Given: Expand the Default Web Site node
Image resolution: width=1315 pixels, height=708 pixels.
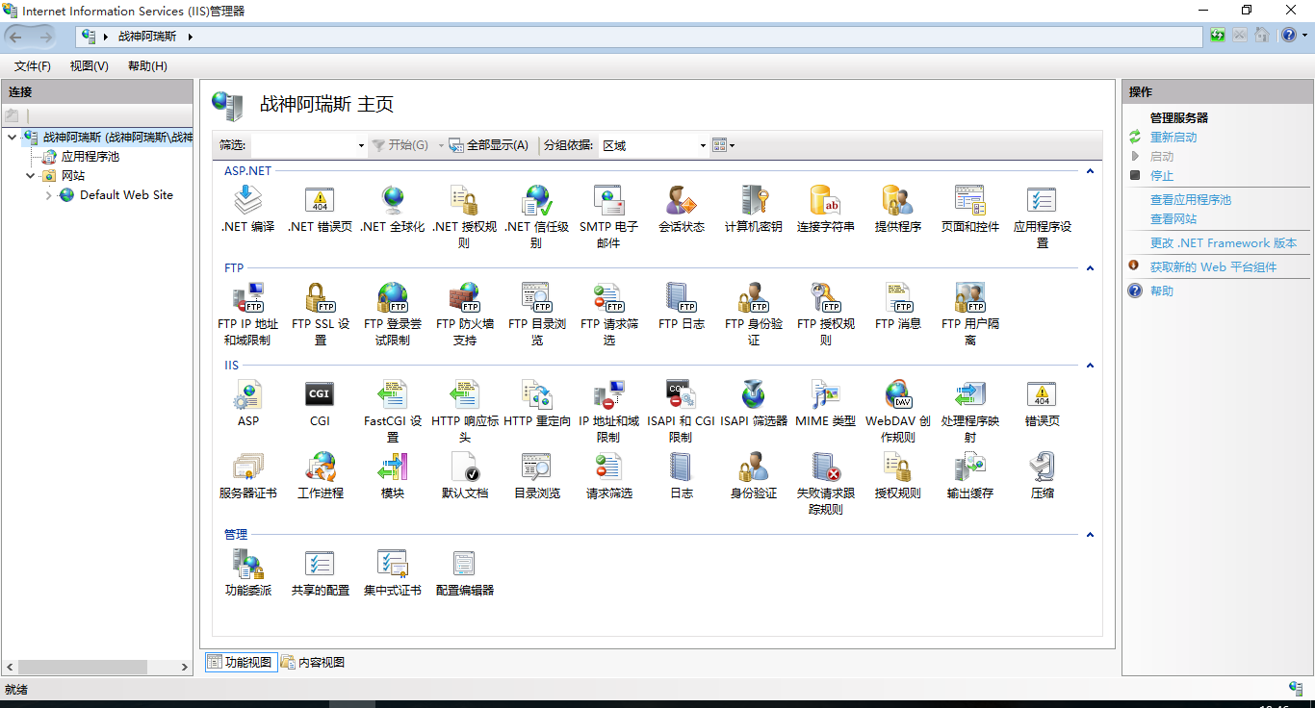Looking at the screenshot, I should tap(48, 195).
